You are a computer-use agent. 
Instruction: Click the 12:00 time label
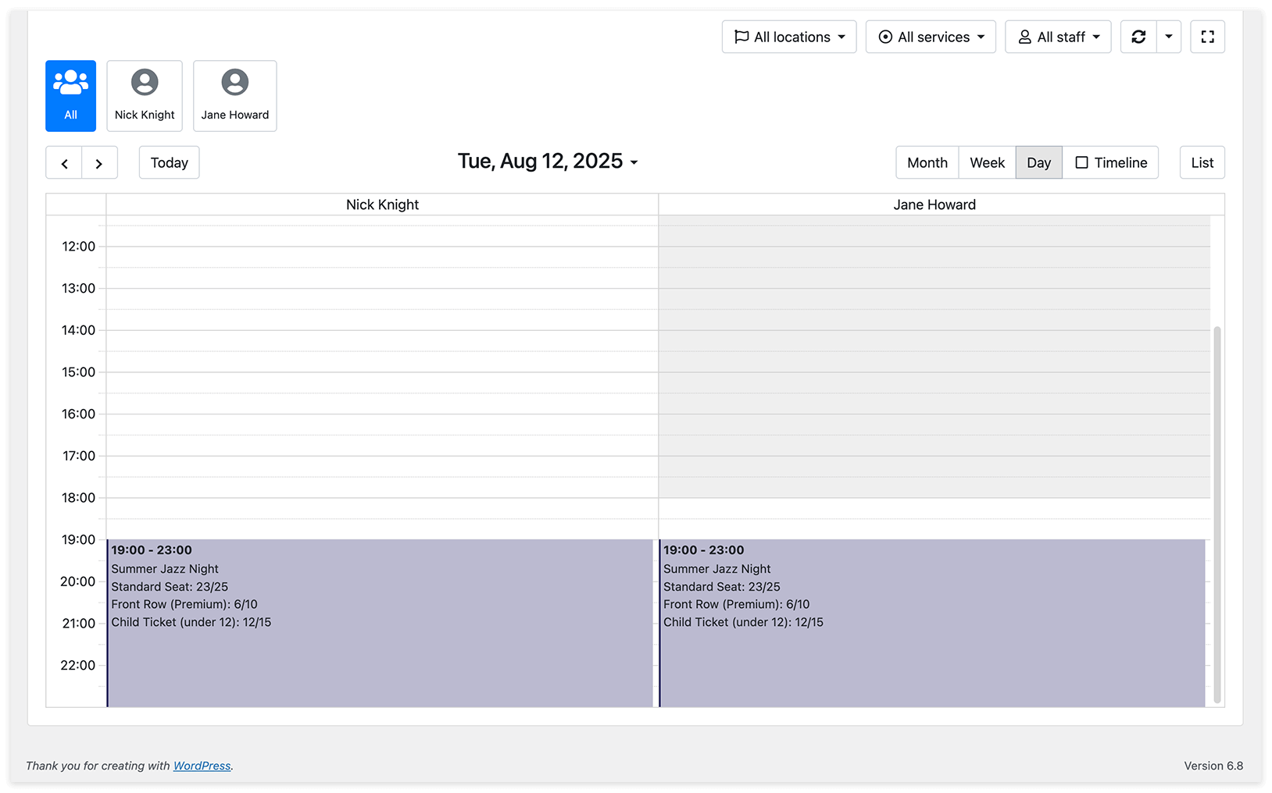tap(79, 247)
